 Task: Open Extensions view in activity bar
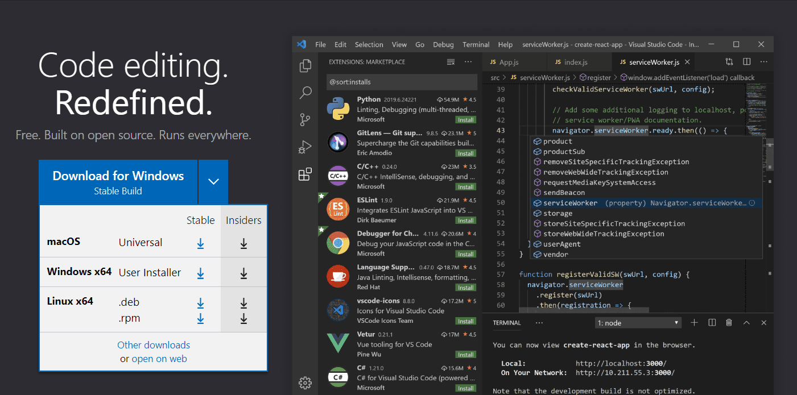(x=305, y=174)
